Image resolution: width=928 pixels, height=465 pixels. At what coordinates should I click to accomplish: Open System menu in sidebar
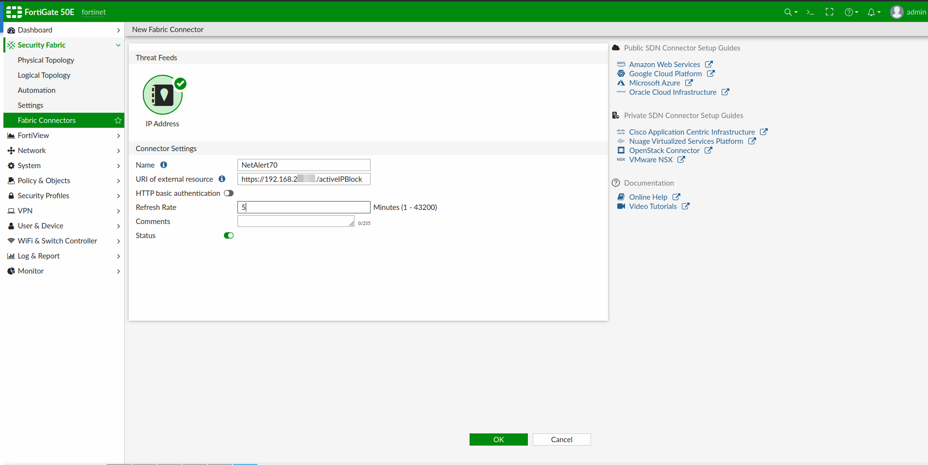[64, 166]
